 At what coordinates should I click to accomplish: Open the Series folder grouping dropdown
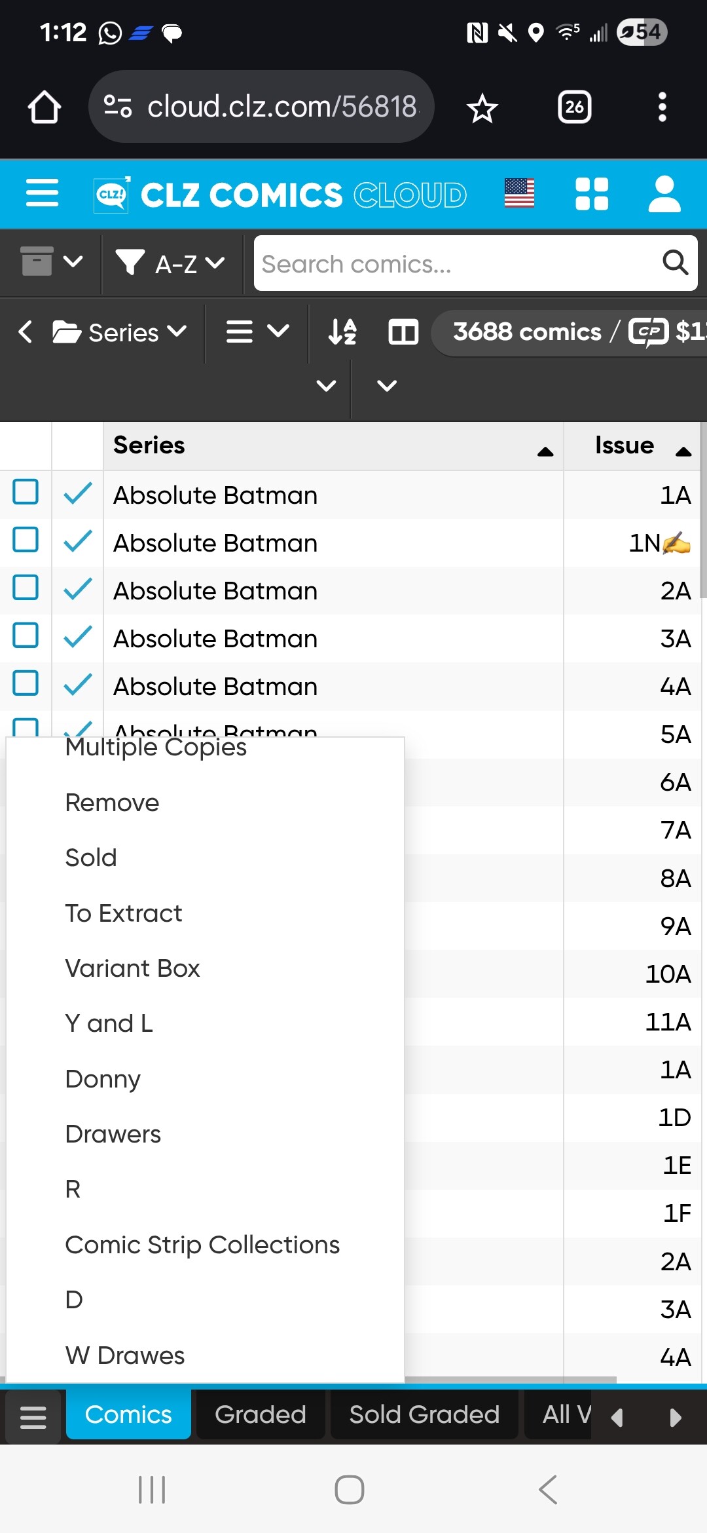[x=120, y=332]
